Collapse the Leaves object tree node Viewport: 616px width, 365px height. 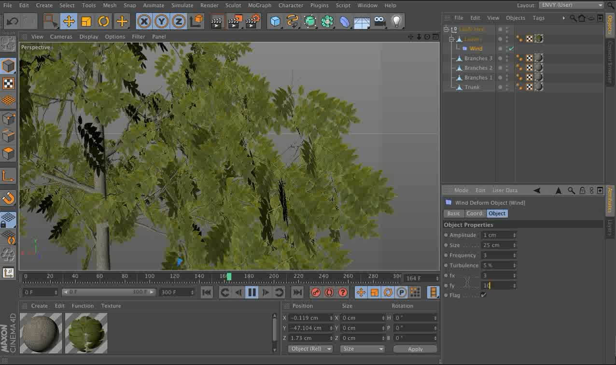pyautogui.click(x=452, y=39)
